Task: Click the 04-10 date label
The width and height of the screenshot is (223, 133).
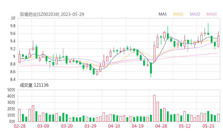Action: [114, 126]
